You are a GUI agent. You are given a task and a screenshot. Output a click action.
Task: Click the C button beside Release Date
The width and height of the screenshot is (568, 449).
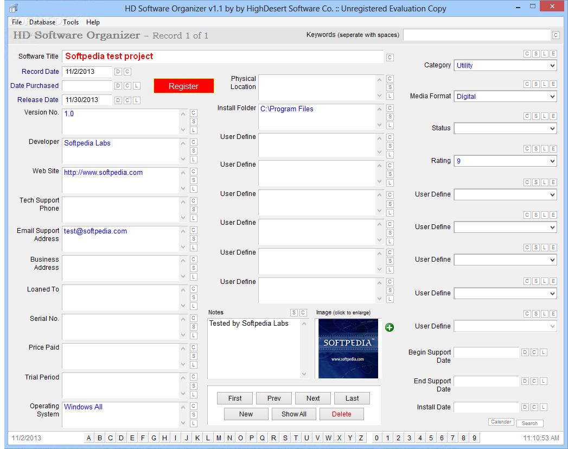coord(127,100)
